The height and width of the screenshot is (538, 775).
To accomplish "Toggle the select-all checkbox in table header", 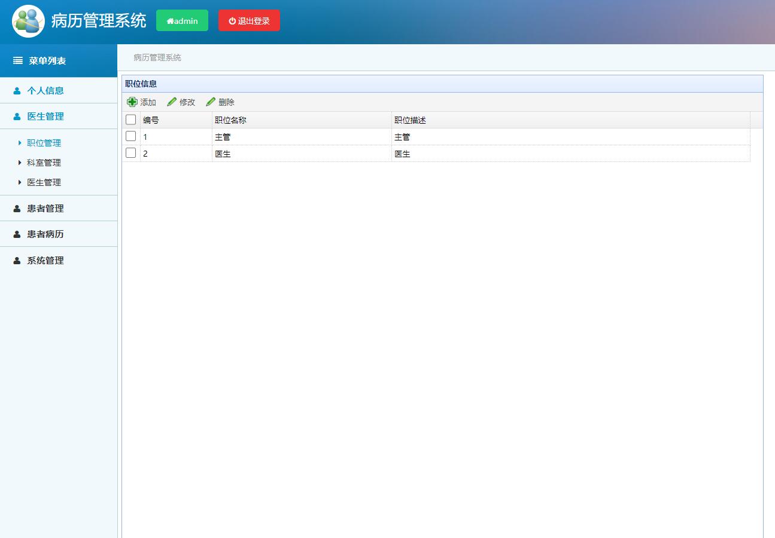I will click(x=131, y=120).
